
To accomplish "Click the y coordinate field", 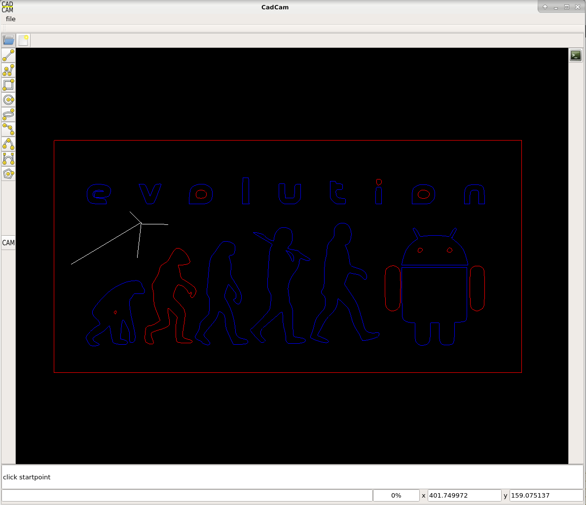I will coord(546,495).
